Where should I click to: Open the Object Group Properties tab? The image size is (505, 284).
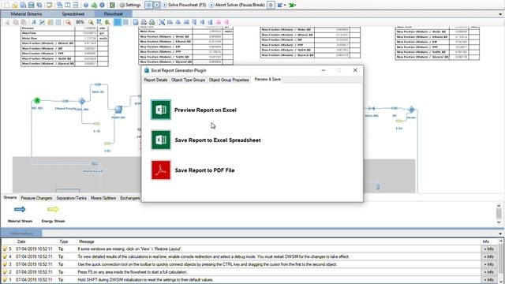(229, 80)
